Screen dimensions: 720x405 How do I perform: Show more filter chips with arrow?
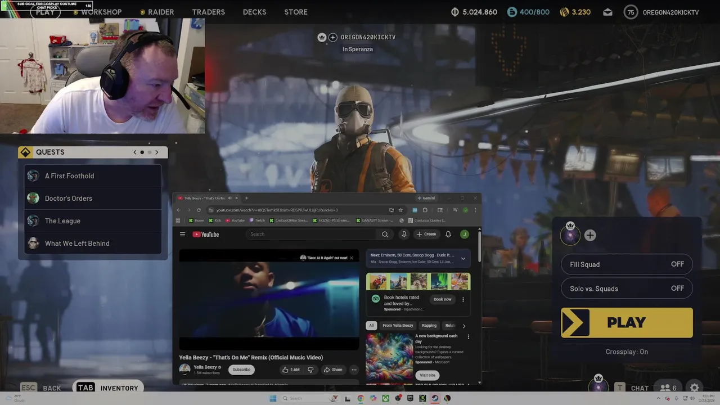pos(463,326)
